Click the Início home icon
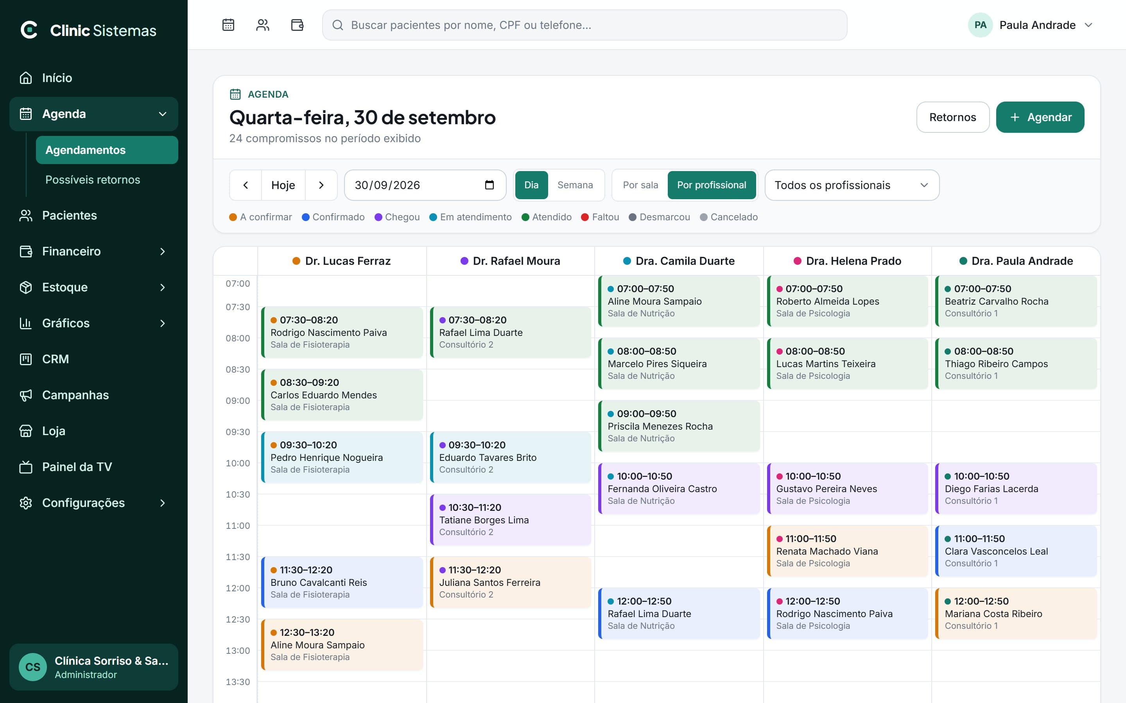1126x703 pixels. tap(26, 78)
